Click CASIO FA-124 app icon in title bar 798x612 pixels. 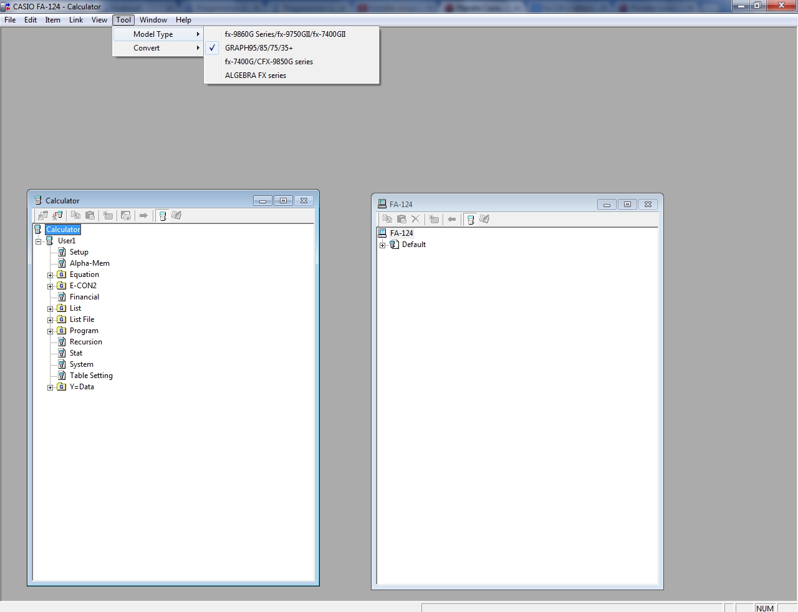coord(6,6)
